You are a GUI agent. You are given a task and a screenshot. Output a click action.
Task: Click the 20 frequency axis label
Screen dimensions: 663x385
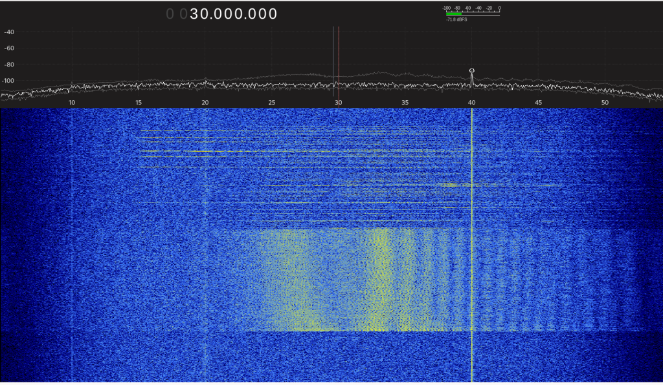pos(205,103)
